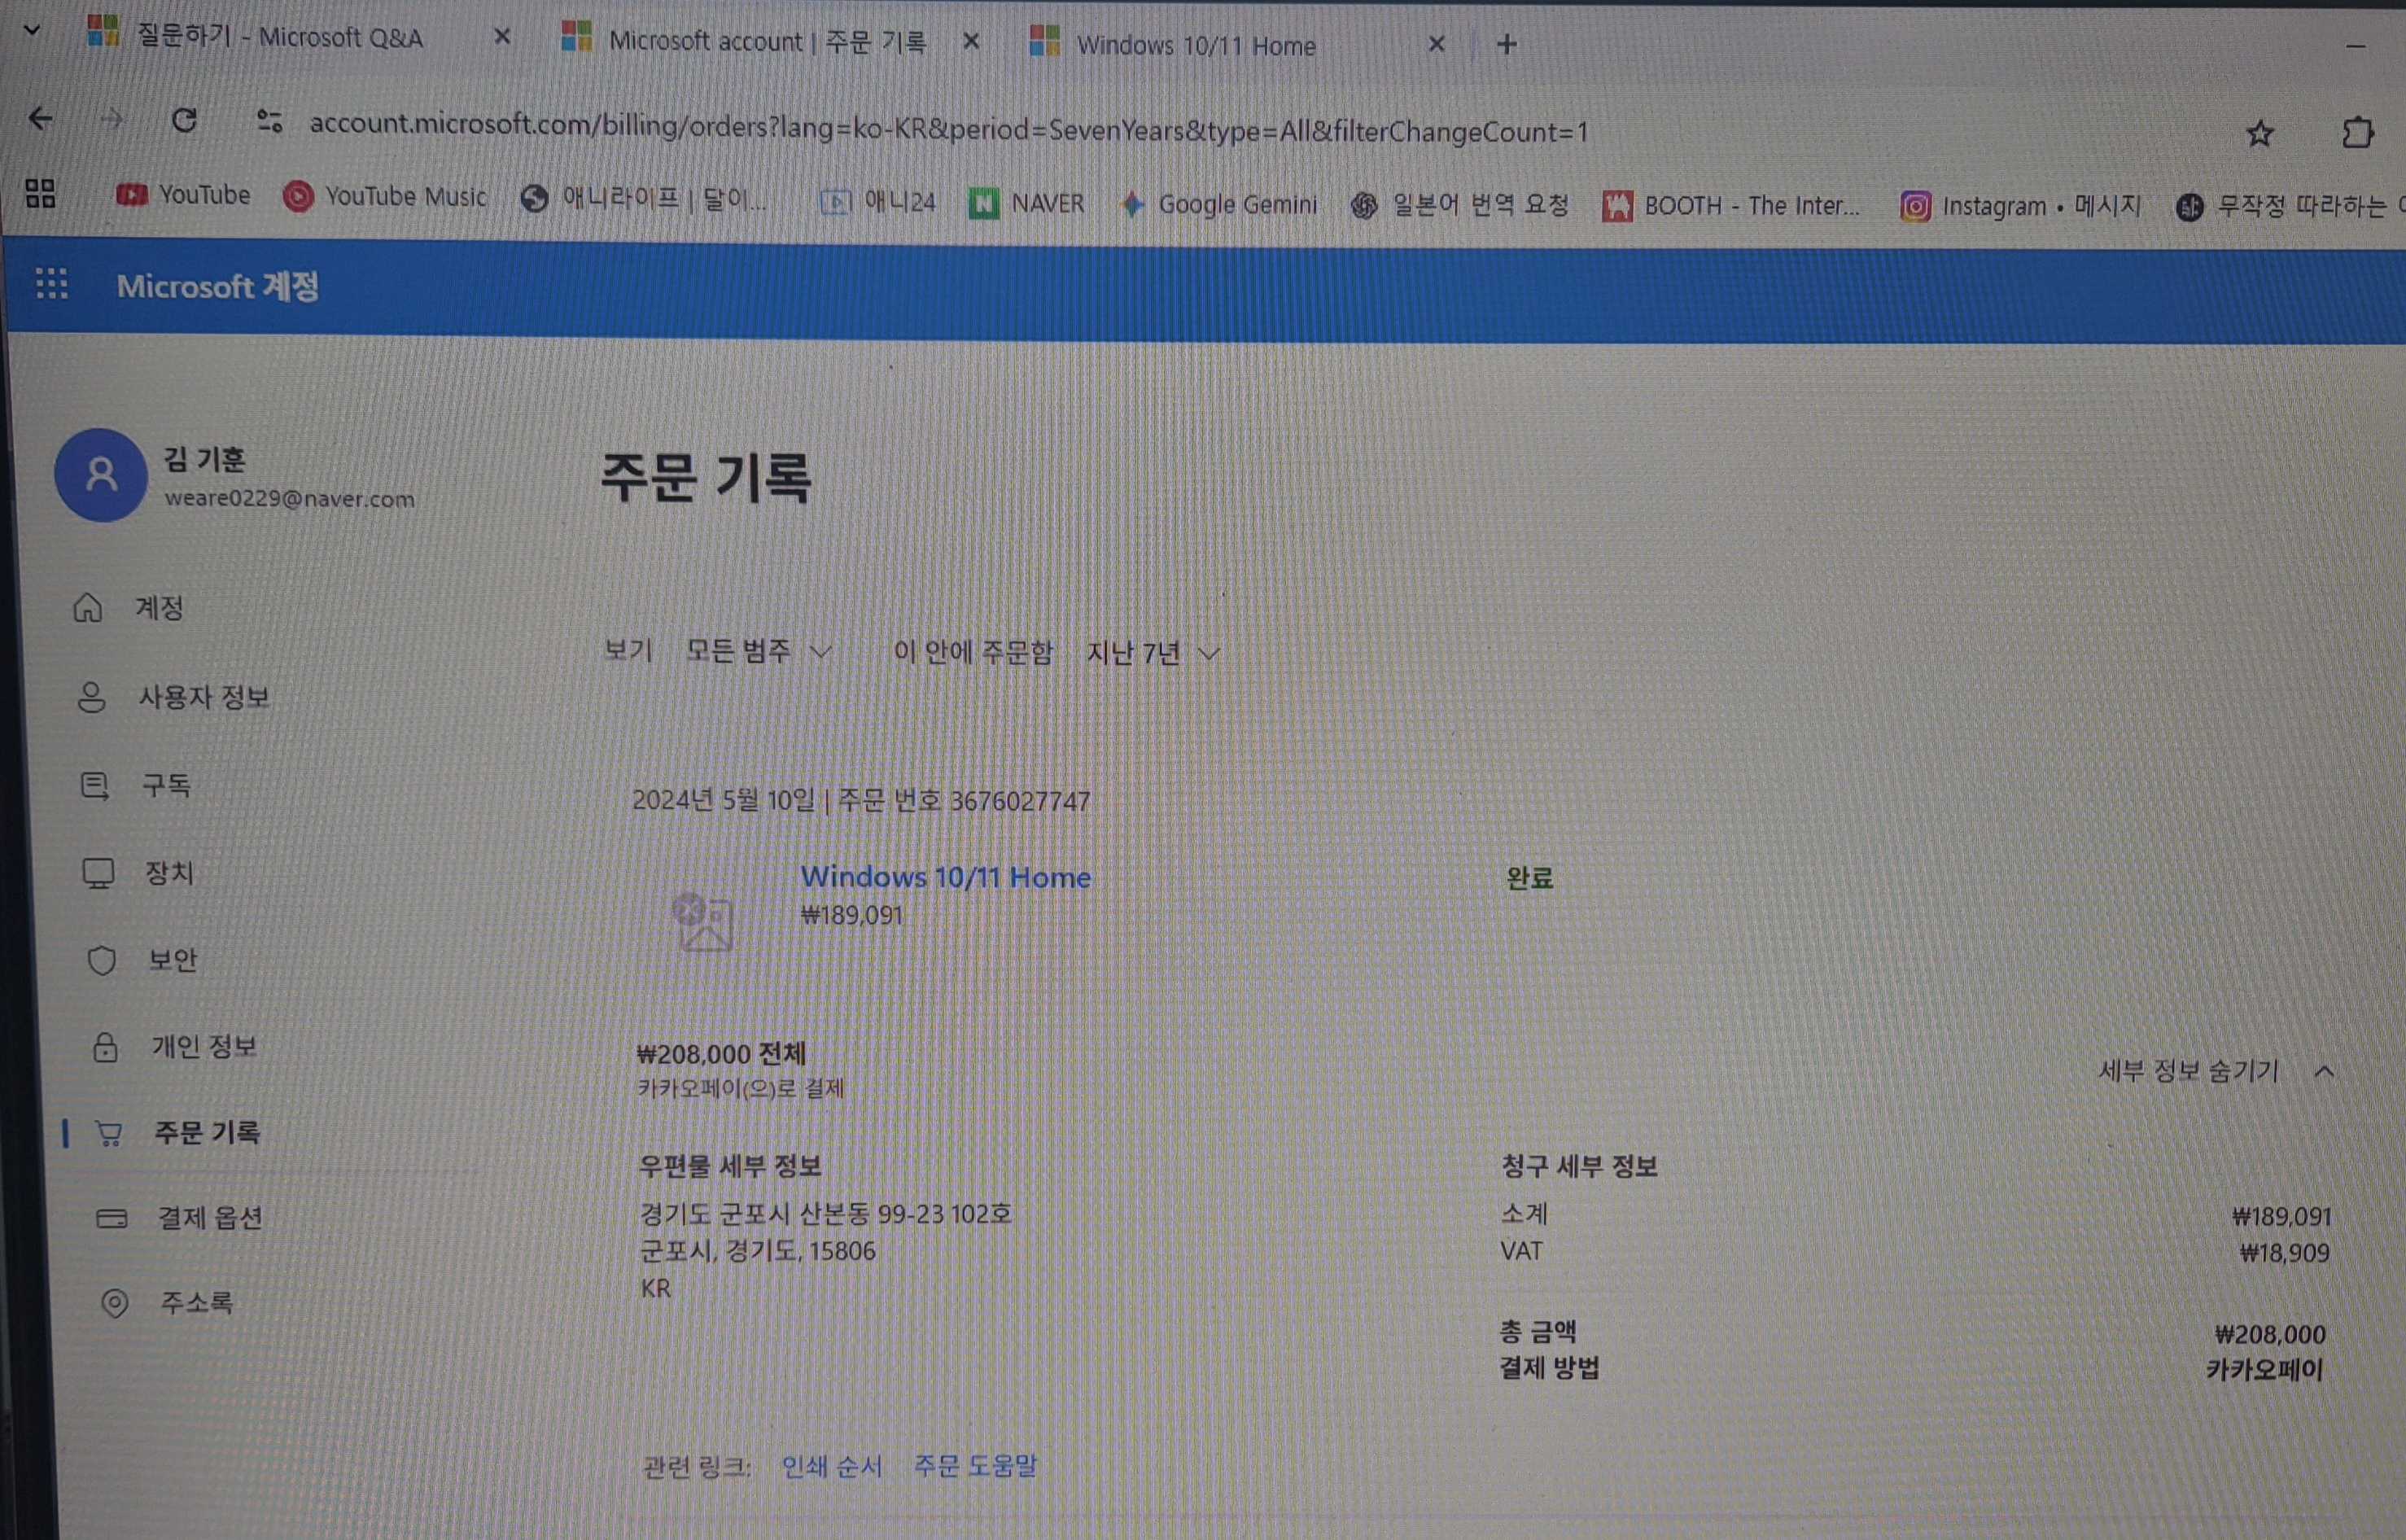Go to 계정 in the sidebar

[130, 607]
